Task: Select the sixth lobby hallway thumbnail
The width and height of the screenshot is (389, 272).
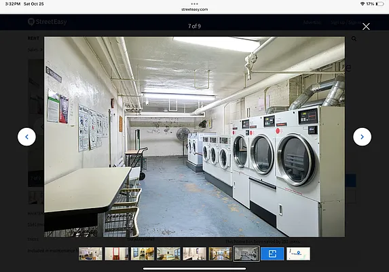Action: (221, 254)
